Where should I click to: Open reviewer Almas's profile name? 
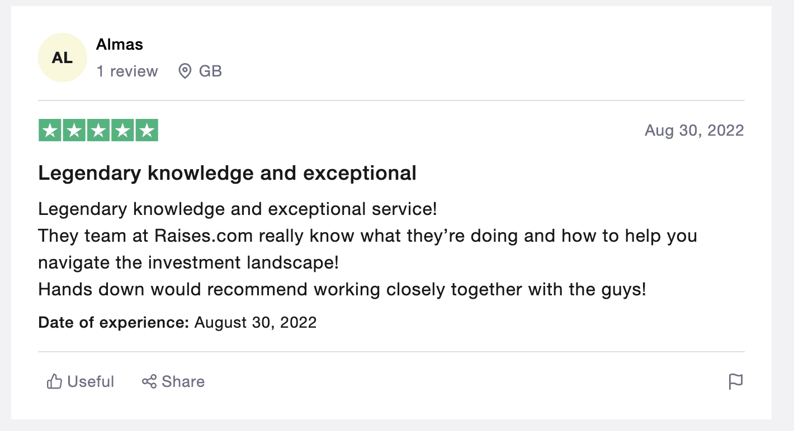pyautogui.click(x=120, y=45)
